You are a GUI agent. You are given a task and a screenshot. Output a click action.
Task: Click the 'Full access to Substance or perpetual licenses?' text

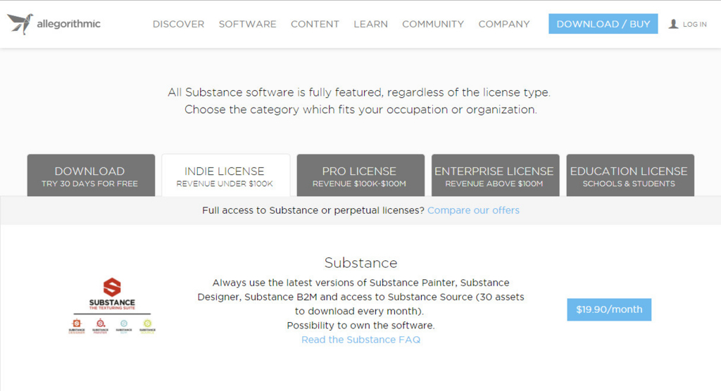(313, 210)
